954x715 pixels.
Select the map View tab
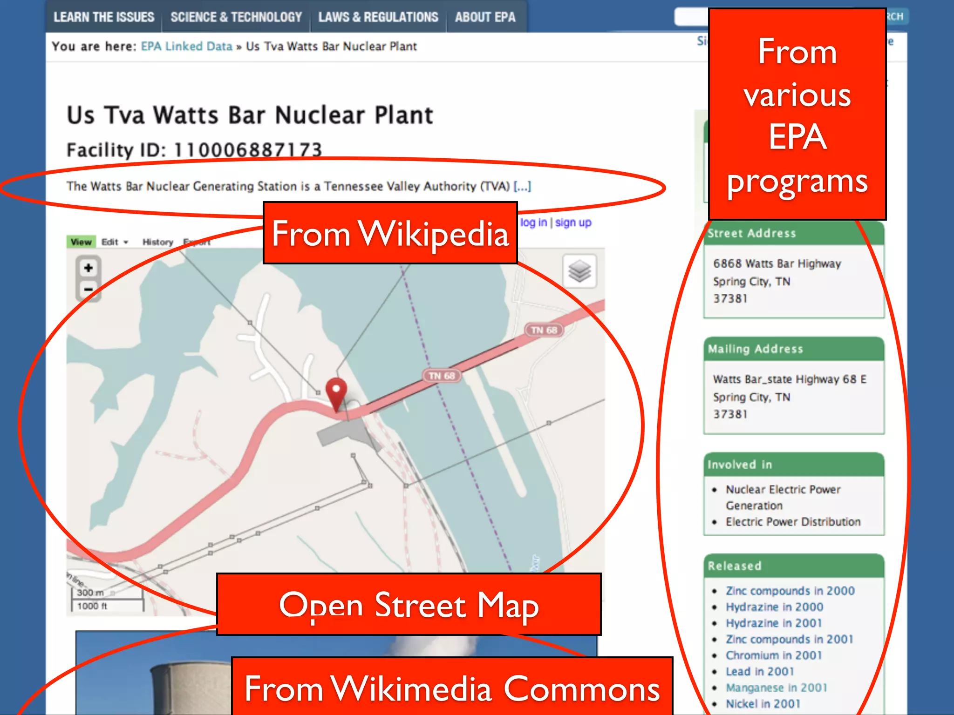click(81, 242)
